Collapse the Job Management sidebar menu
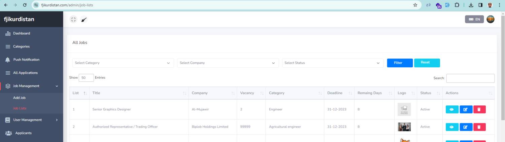The height and width of the screenshot is (142, 505). pyautogui.click(x=31, y=86)
